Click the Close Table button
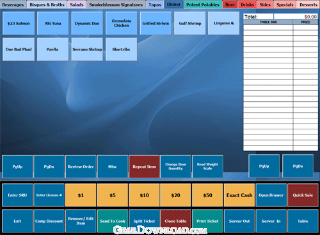Viewport: 320px width, 235px height. tap(175, 221)
